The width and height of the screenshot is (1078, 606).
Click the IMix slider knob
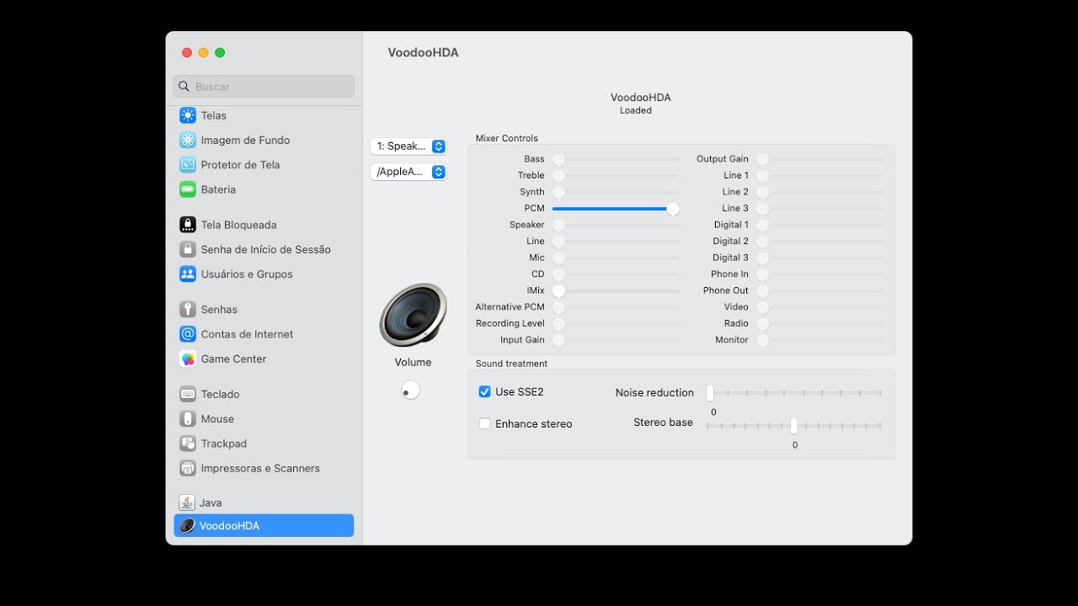[558, 290]
